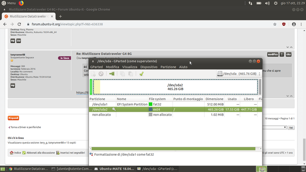
Task: Click the Inserisci nei segnalibri link
Action: click(x=71, y=153)
